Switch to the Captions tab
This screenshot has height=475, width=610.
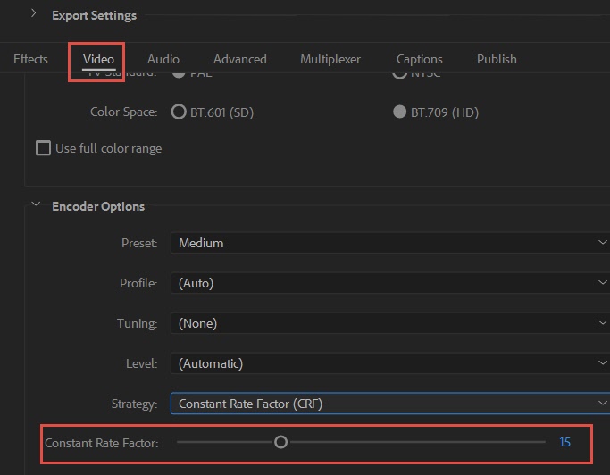[420, 59]
